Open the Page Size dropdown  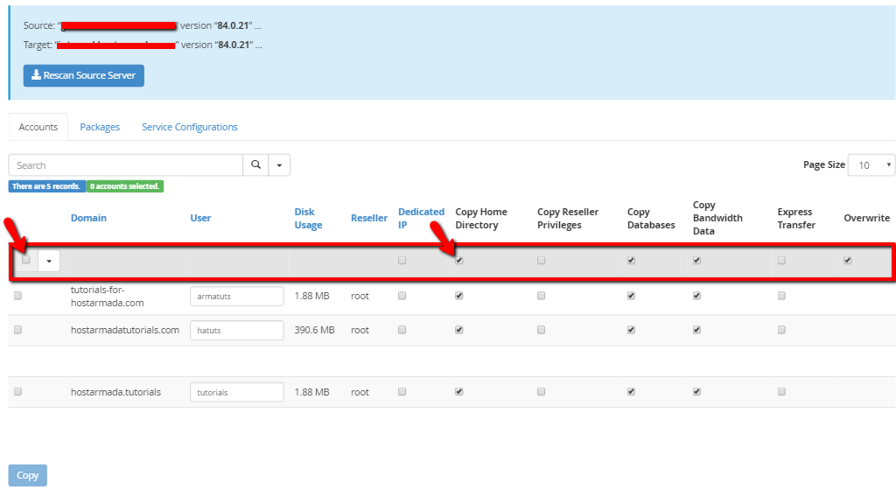pyautogui.click(x=871, y=165)
